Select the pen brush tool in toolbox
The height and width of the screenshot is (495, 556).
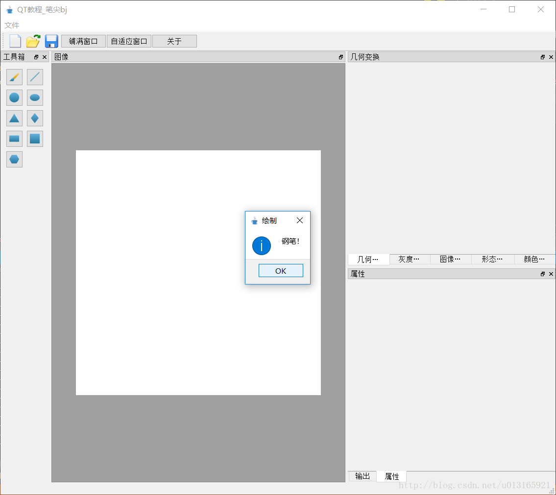pyautogui.click(x=15, y=77)
